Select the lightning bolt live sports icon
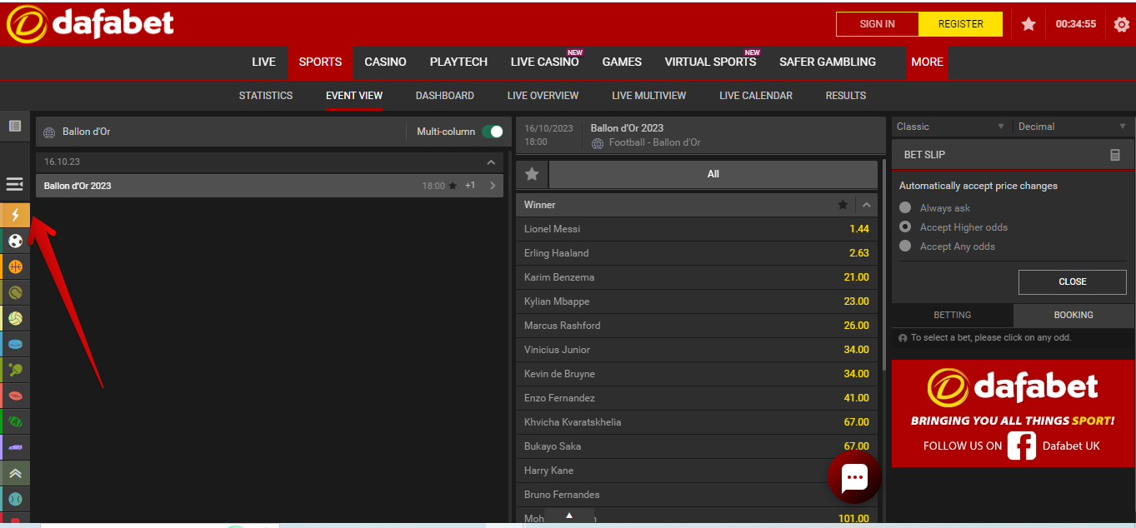 [15, 216]
